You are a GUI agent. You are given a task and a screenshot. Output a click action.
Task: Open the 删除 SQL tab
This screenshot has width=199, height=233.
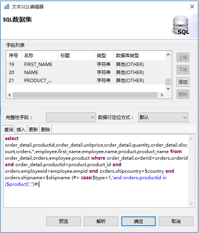coord(45,129)
